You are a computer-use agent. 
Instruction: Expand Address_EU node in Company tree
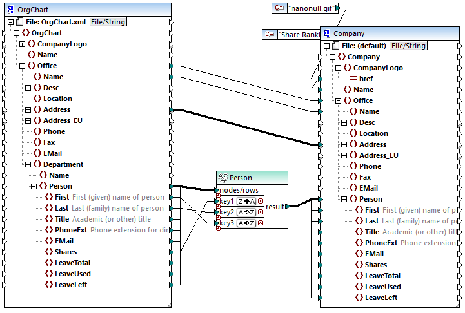(x=344, y=155)
